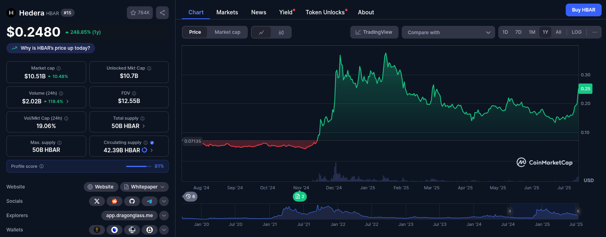Open the Hedera Website link
This screenshot has width=606, height=237.
pyautogui.click(x=101, y=187)
